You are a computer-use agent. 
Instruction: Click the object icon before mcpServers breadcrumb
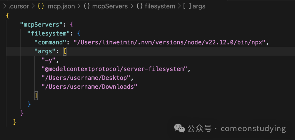[87, 6]
